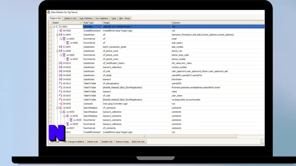The image size is (296, 166).
Task: Click the SearchReplace icon beside rule xx-0036
Action: click(68, 116)
